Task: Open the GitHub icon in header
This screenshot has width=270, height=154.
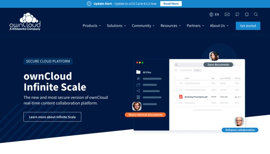Action: point(237,14)
